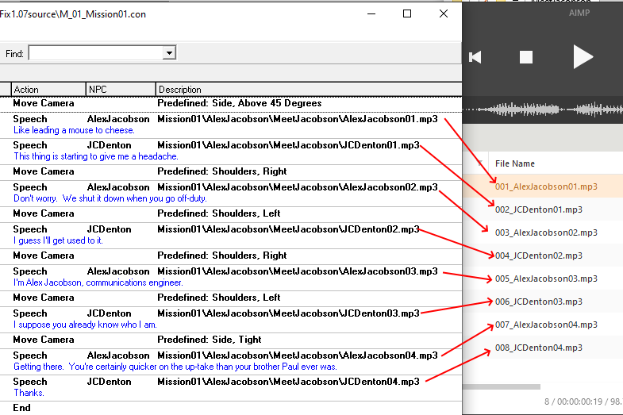623x415 pixels.
Task: Click 'I'm Alex Jacobson, communications engineer.' line
Action: point(98,282)
